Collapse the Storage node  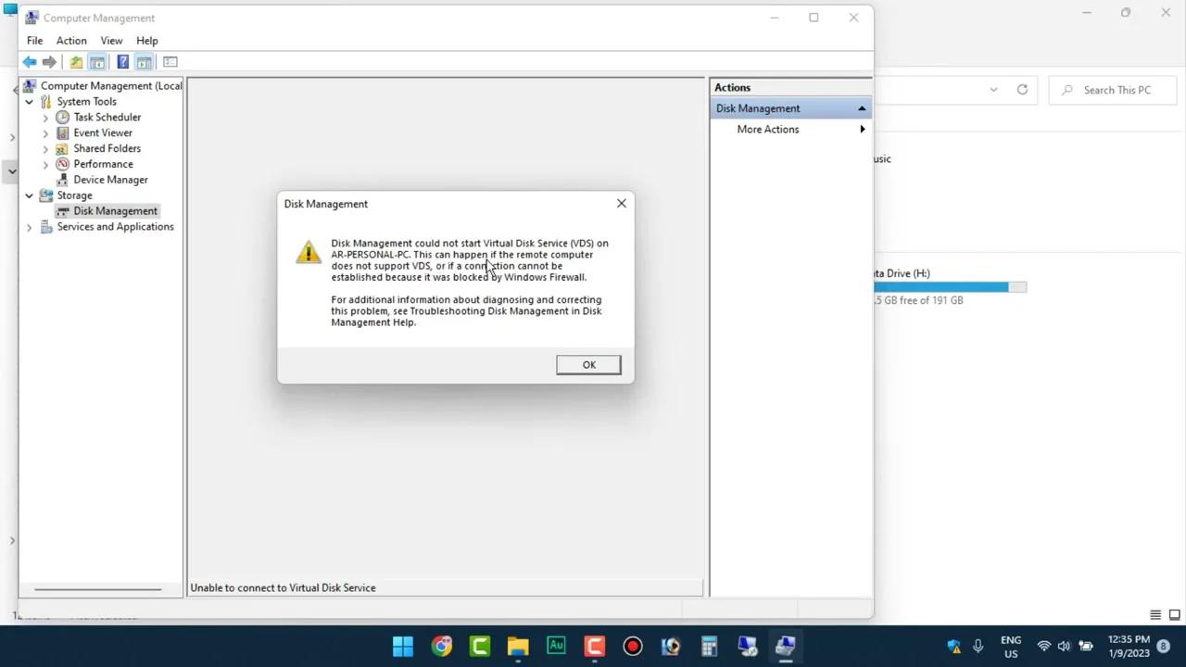(x=29, y=195)
